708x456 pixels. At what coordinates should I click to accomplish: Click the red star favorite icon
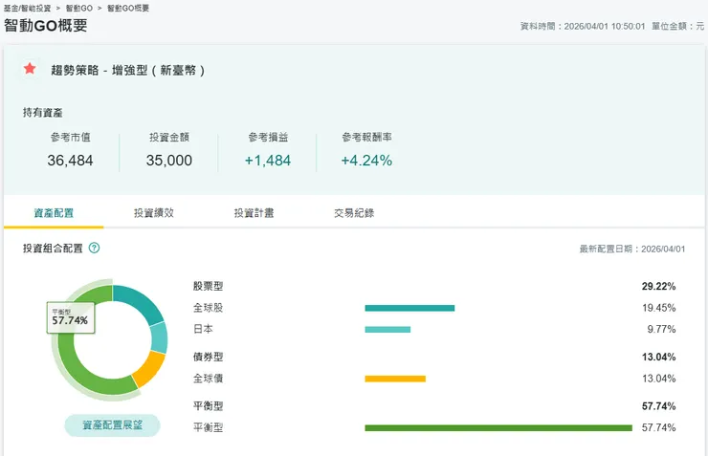(x=30, y=69)
